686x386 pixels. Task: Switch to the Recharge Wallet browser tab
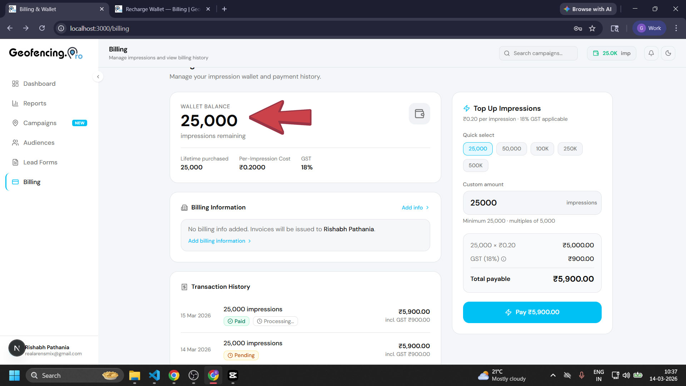(x=161, y=9)
